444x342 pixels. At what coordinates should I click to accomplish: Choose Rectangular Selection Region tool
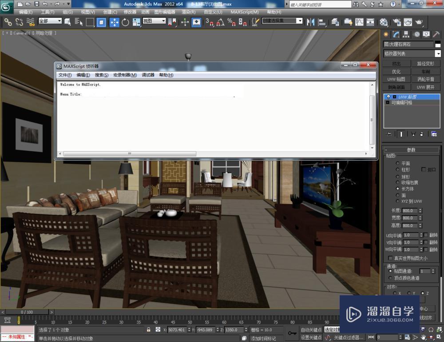pos(90,22)
